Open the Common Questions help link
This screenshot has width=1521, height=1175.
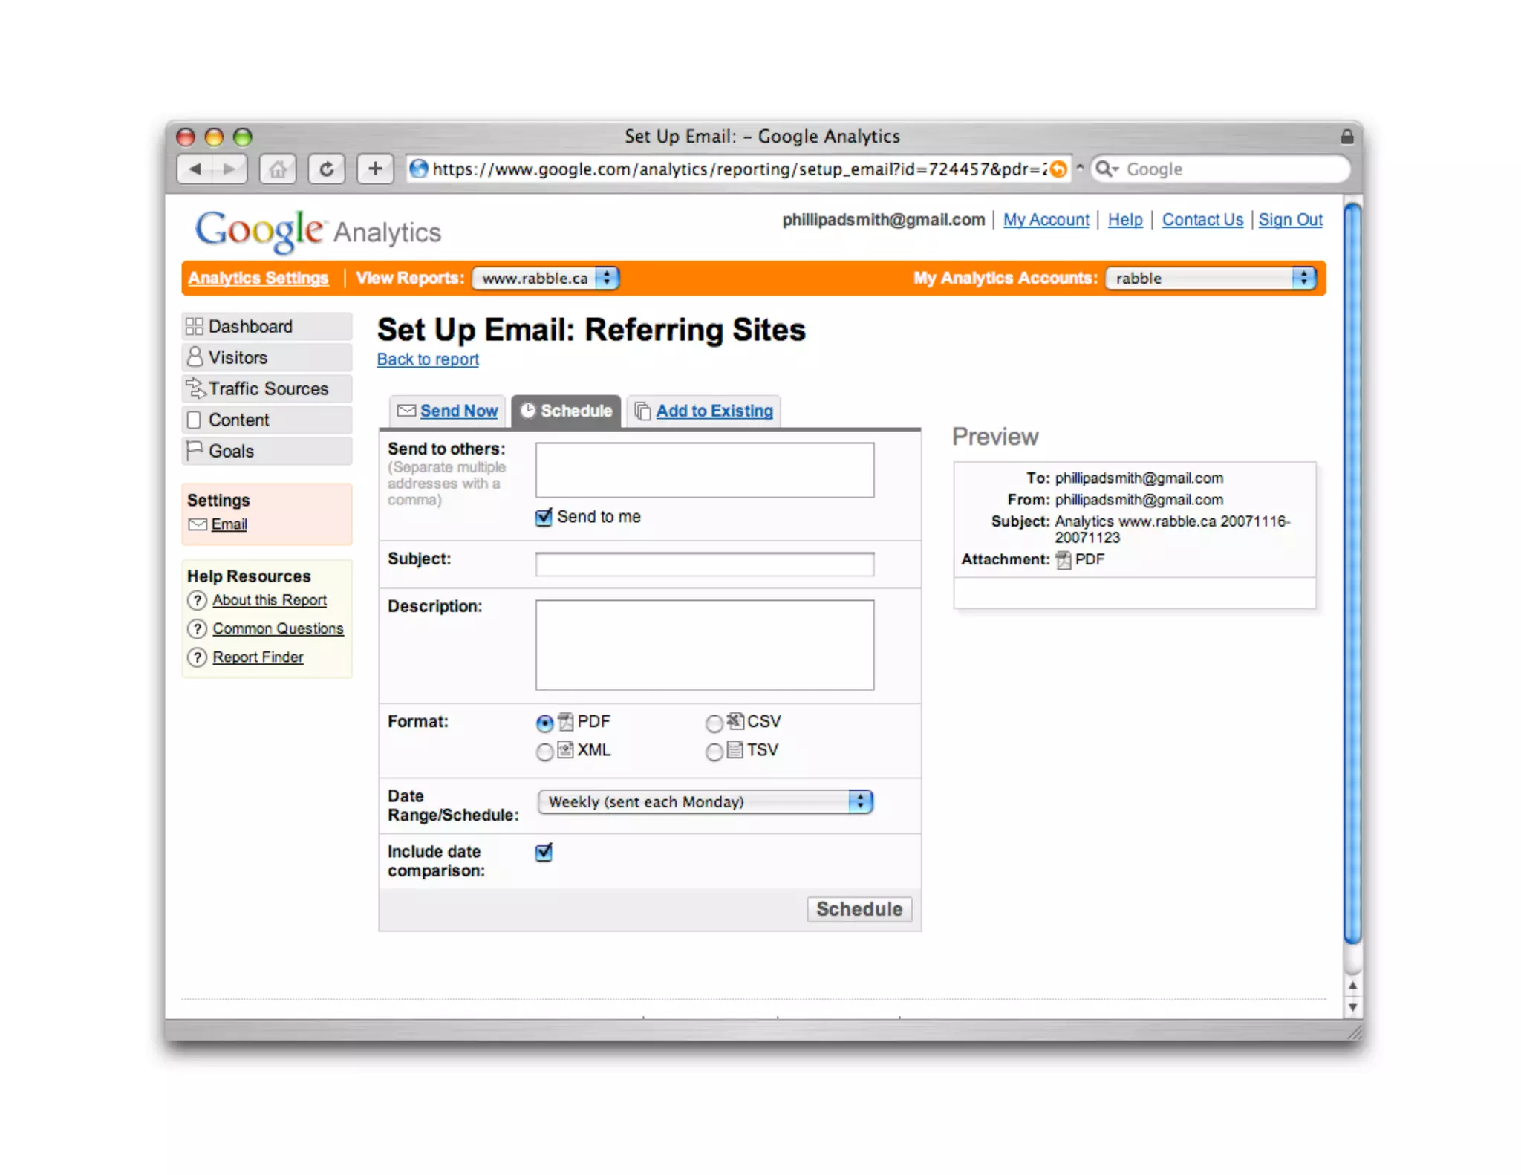coord(278,629)
